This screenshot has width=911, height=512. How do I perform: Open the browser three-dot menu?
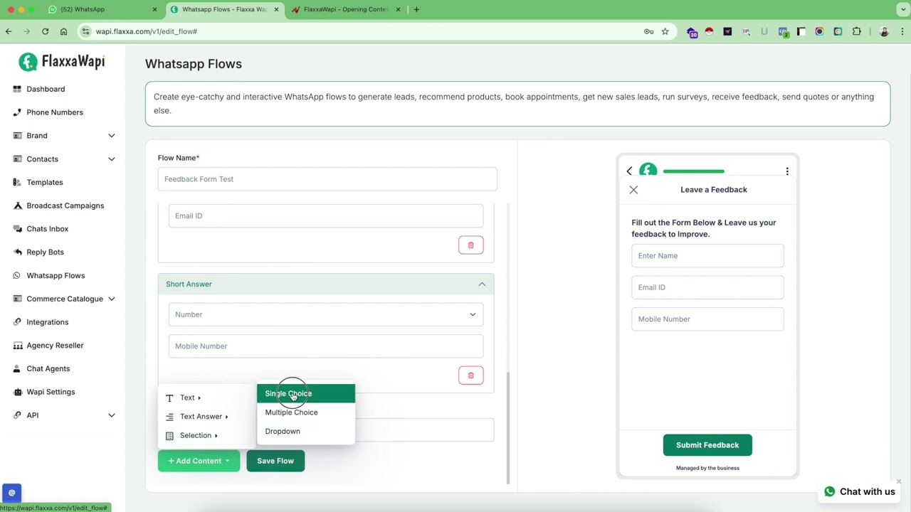click(902, 31)
